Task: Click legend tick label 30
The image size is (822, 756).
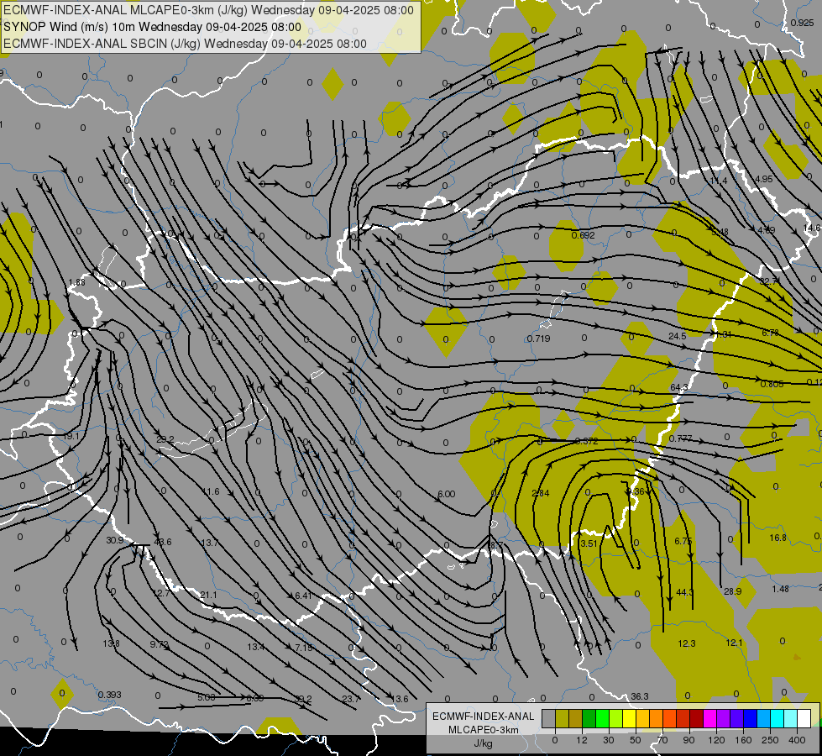Action: pos(608,740)
